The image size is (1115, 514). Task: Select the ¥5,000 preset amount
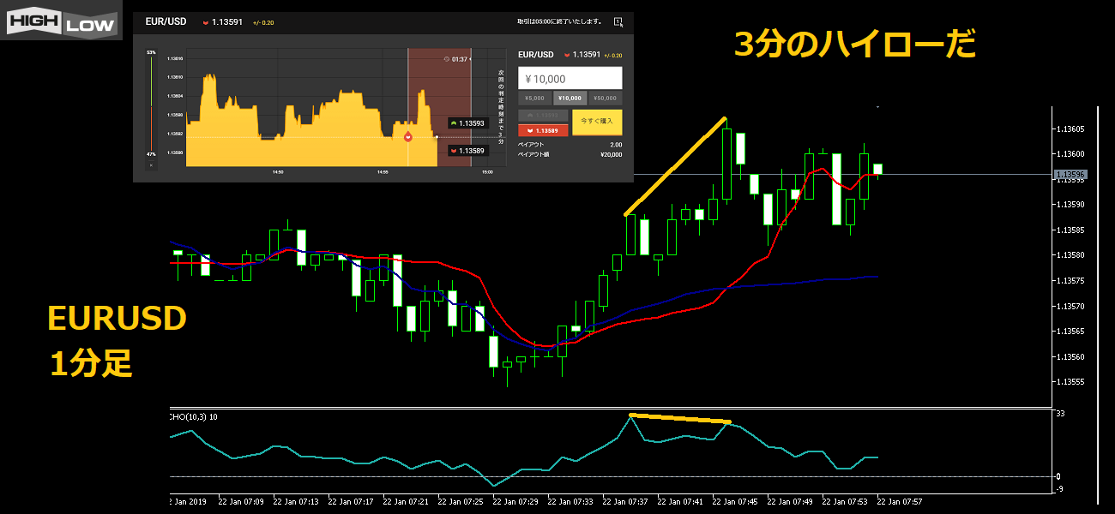click(534, 98)
